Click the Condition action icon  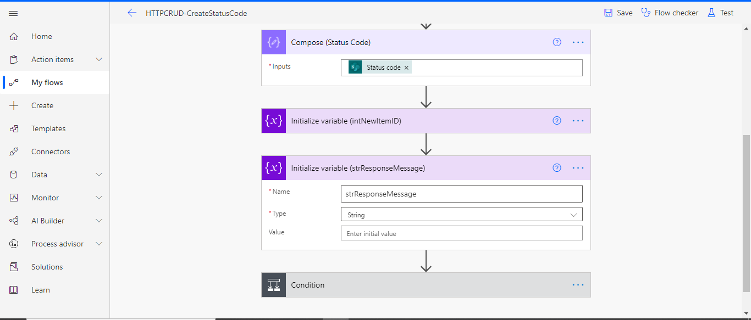(273, 284)
